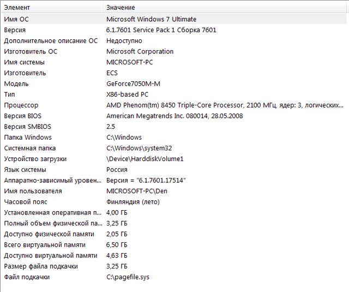Select 'Полный объем физической па...' row label
The image size is (349, 292).
click(53, 223)
